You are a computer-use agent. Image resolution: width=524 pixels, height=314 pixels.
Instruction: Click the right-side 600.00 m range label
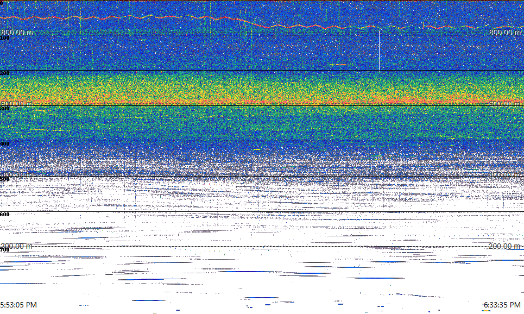[505, 104]
